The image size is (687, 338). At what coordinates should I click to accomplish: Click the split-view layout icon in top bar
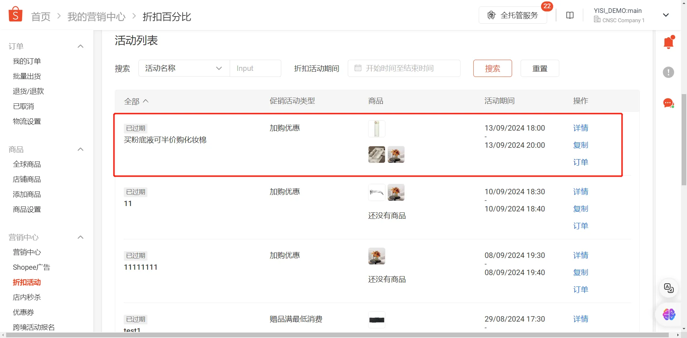(570, 15)
